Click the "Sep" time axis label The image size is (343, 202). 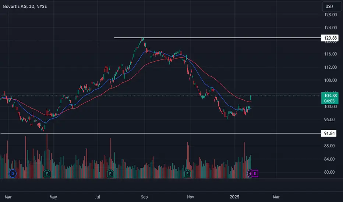coord(144,197)
